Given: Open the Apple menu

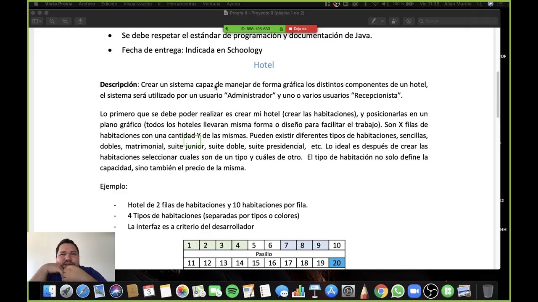Looking at the screenshot, I should click(36, 4).
